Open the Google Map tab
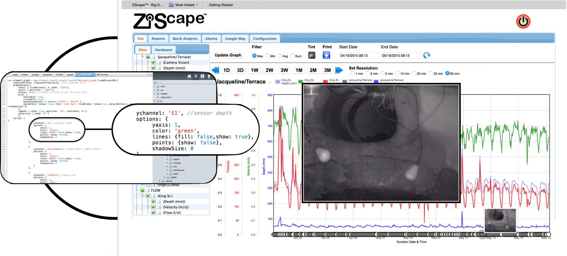 click(x=235, y=38)
